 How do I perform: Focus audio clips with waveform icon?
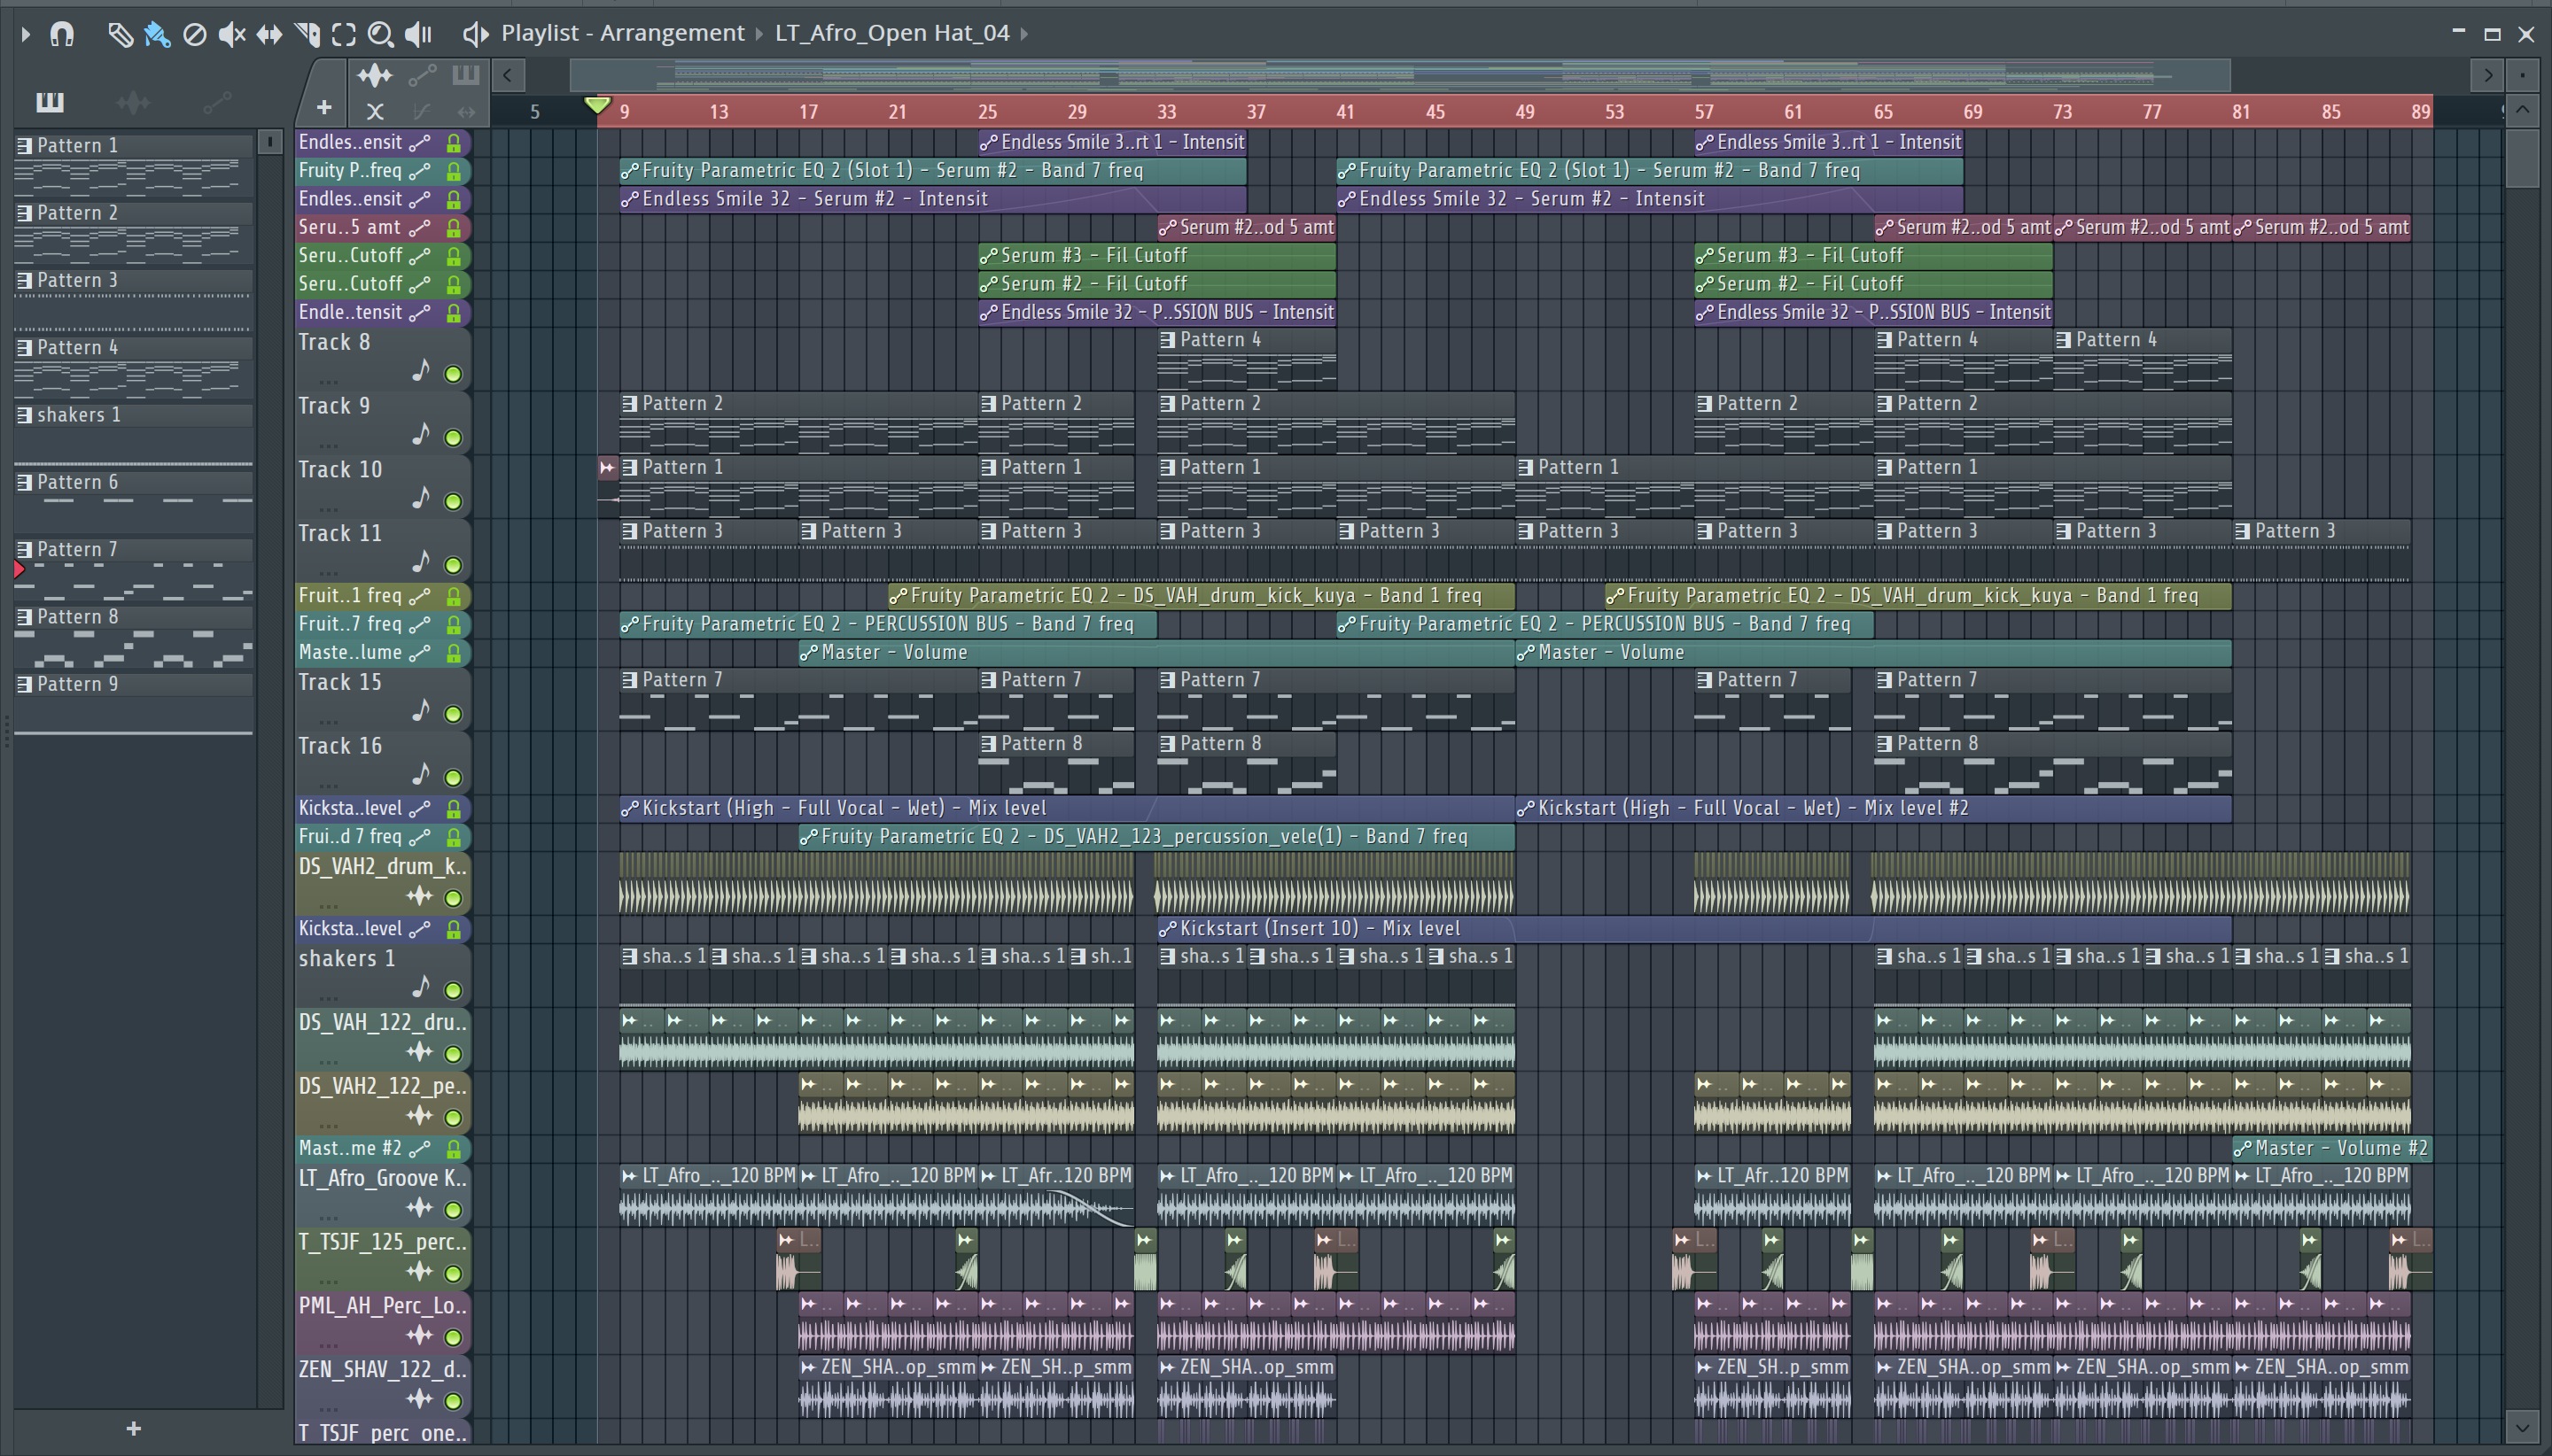pos(375,75)
